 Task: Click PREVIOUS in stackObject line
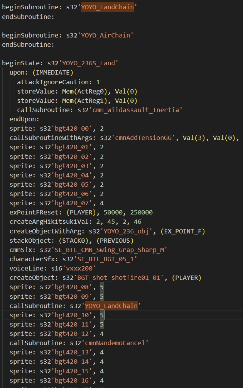coord(115,241)
